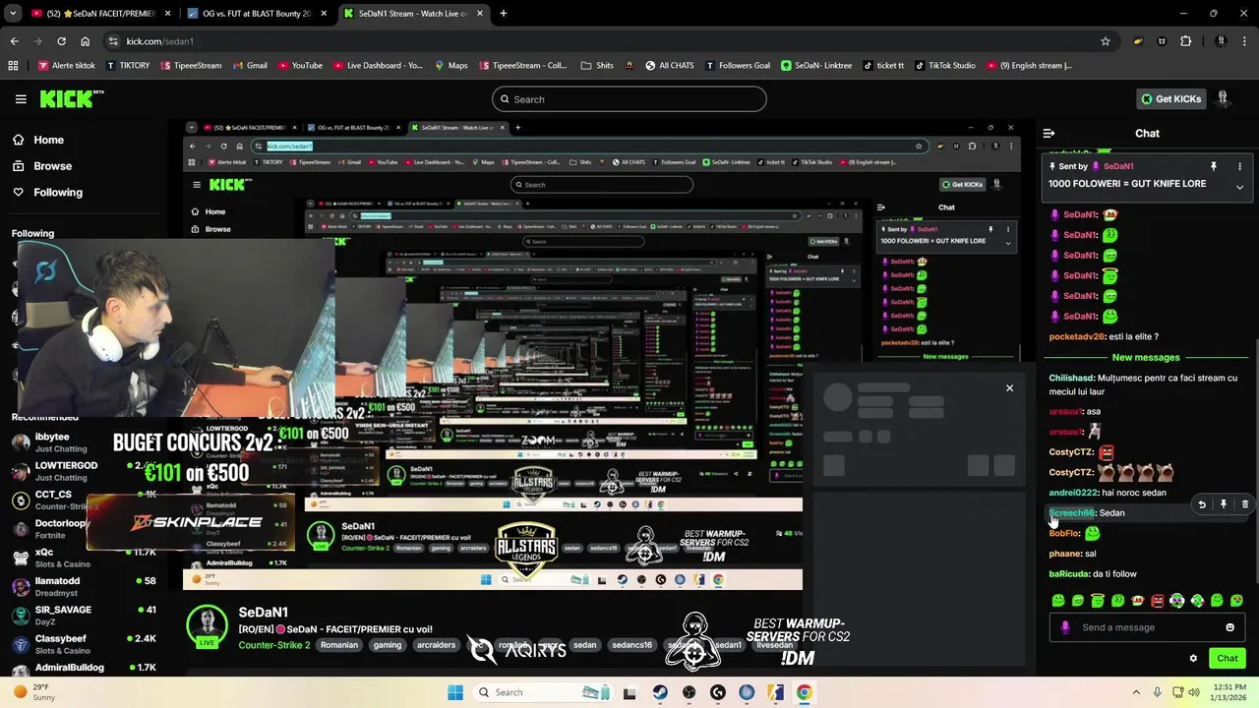1259x708 pixels.
Task: Open Windows Start menu
Action: tap(455, 692)
